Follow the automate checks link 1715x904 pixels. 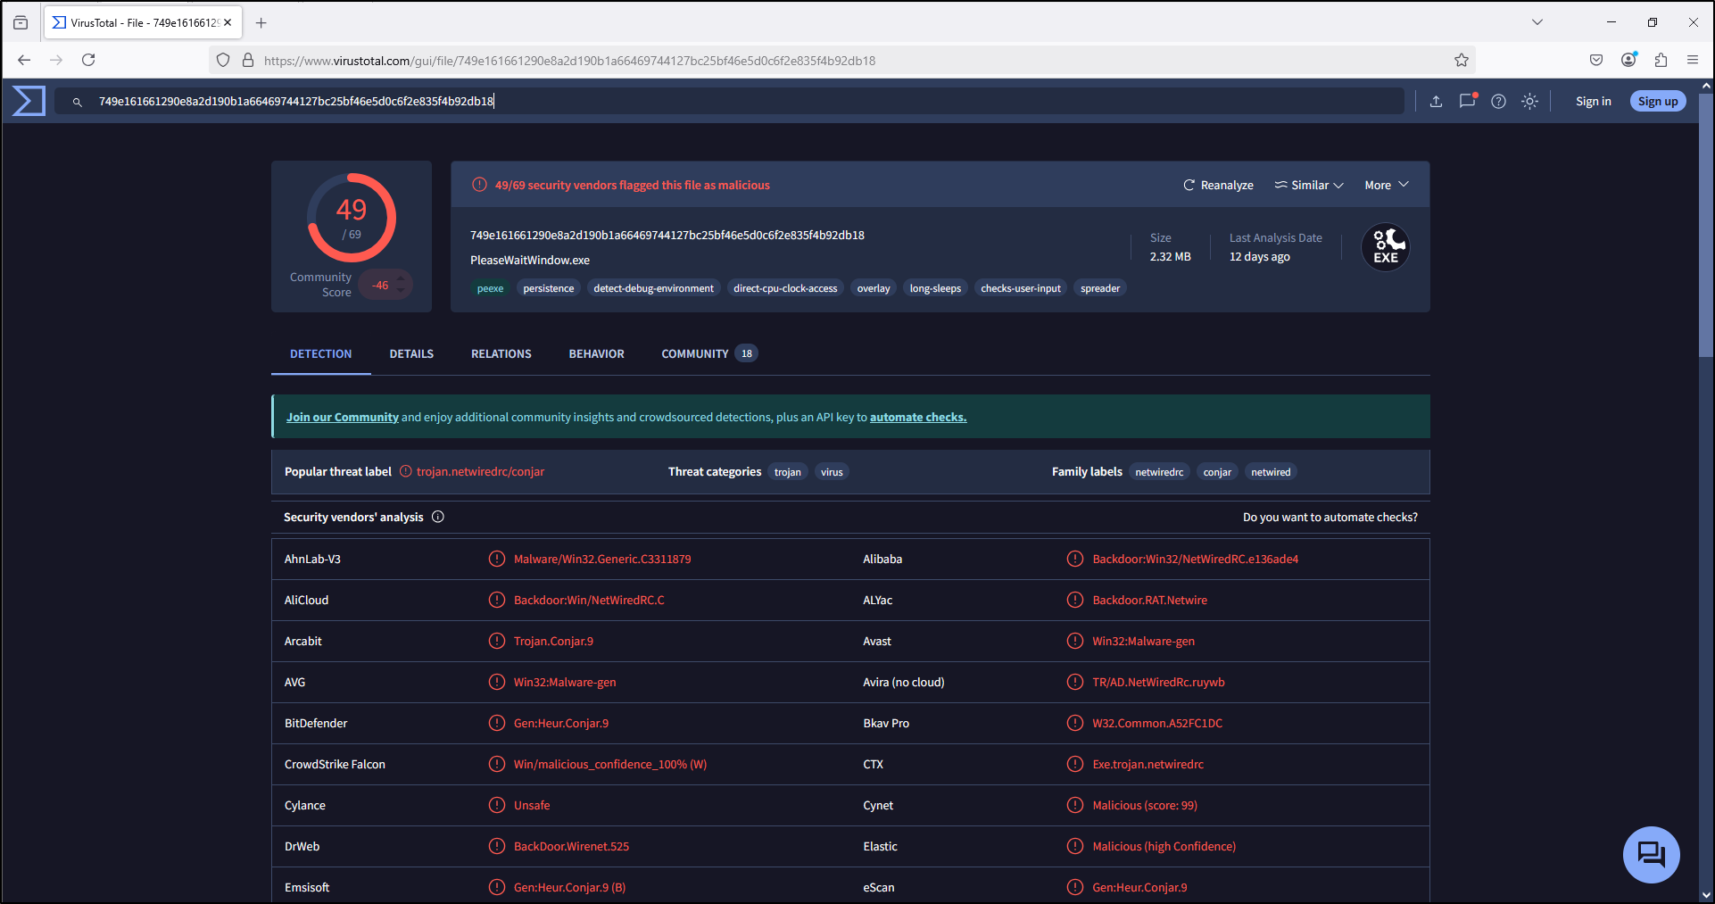coord(918,417)
